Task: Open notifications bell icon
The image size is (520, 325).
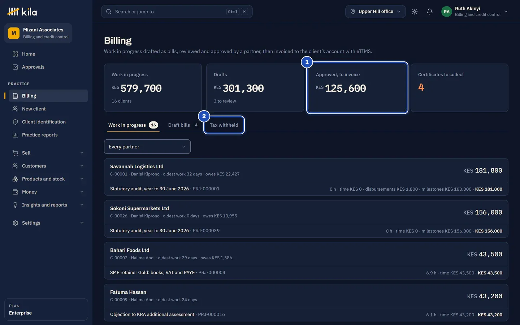Action: point(430,12)
